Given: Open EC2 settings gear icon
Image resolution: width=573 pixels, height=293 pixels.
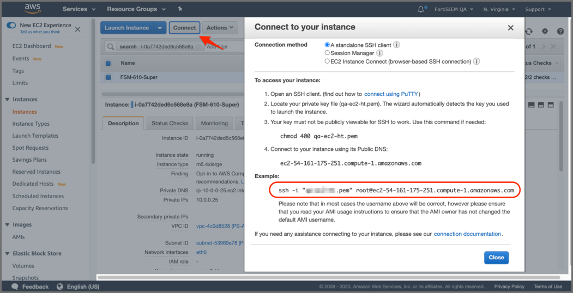Looking at the screenshot, I should pos(545,32).
